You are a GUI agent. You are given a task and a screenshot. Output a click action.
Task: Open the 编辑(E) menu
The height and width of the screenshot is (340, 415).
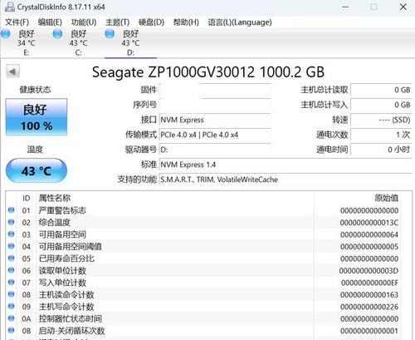pos(50,22)
